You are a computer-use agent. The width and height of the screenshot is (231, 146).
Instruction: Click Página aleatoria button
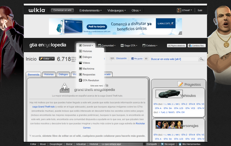(x=176, y=46)
